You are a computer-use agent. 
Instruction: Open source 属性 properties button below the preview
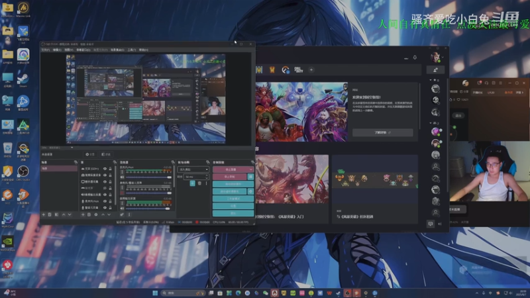[x=90, y=154]
